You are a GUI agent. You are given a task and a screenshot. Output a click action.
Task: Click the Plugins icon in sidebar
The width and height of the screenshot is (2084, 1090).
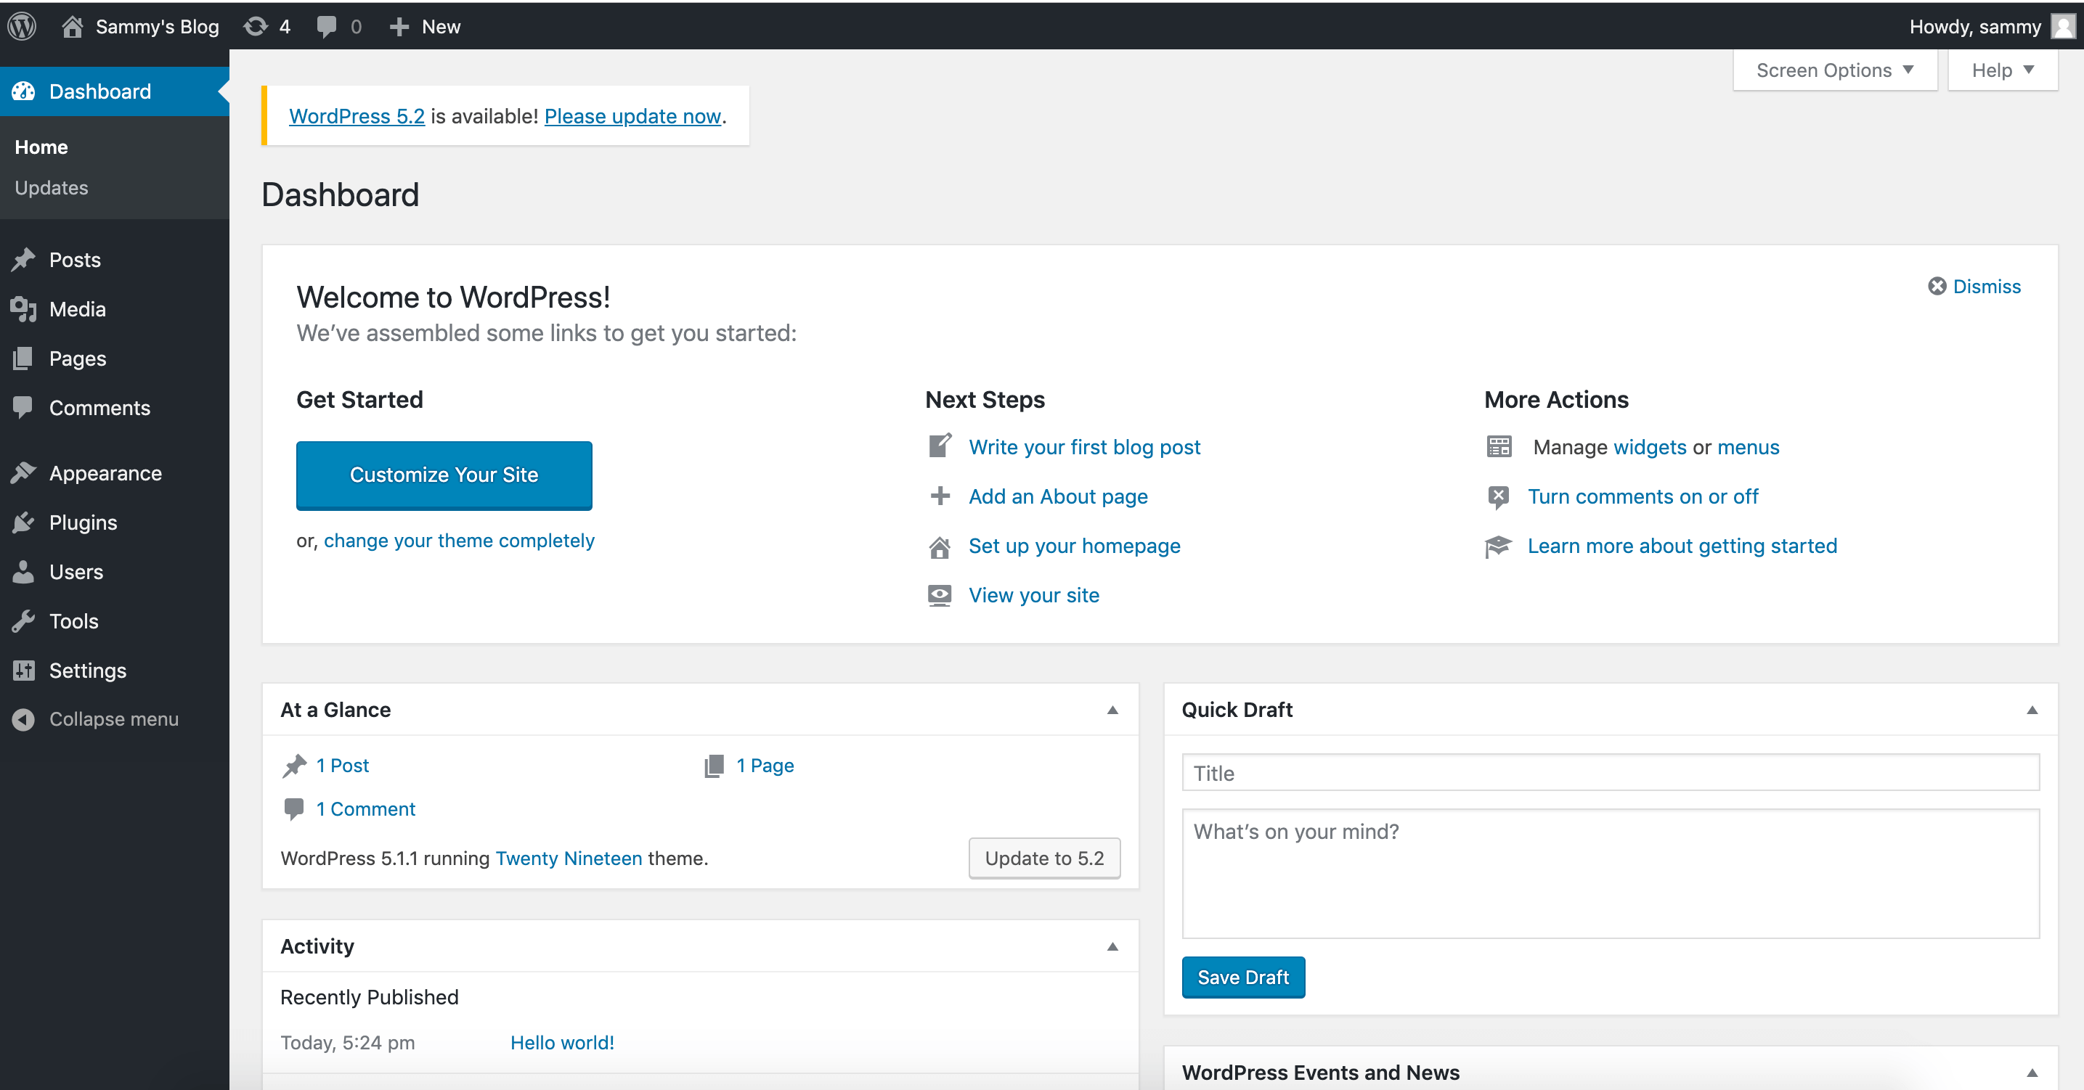coord(25,521)
